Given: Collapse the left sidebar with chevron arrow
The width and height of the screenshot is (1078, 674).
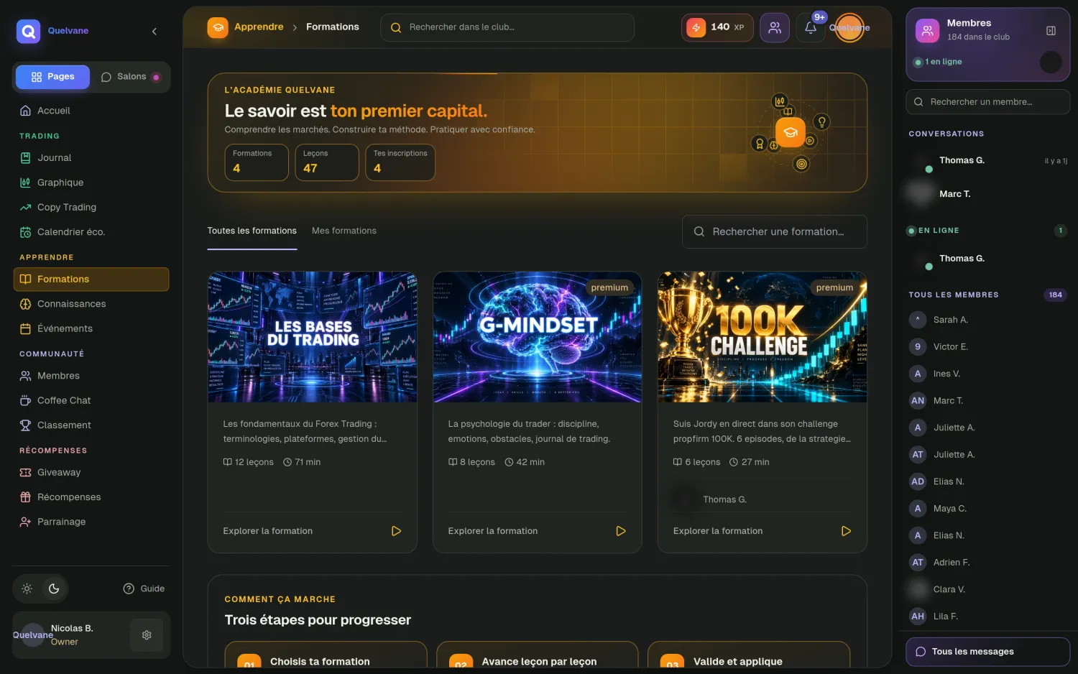Looking at the screenshot, I should (x=154, y=31).
